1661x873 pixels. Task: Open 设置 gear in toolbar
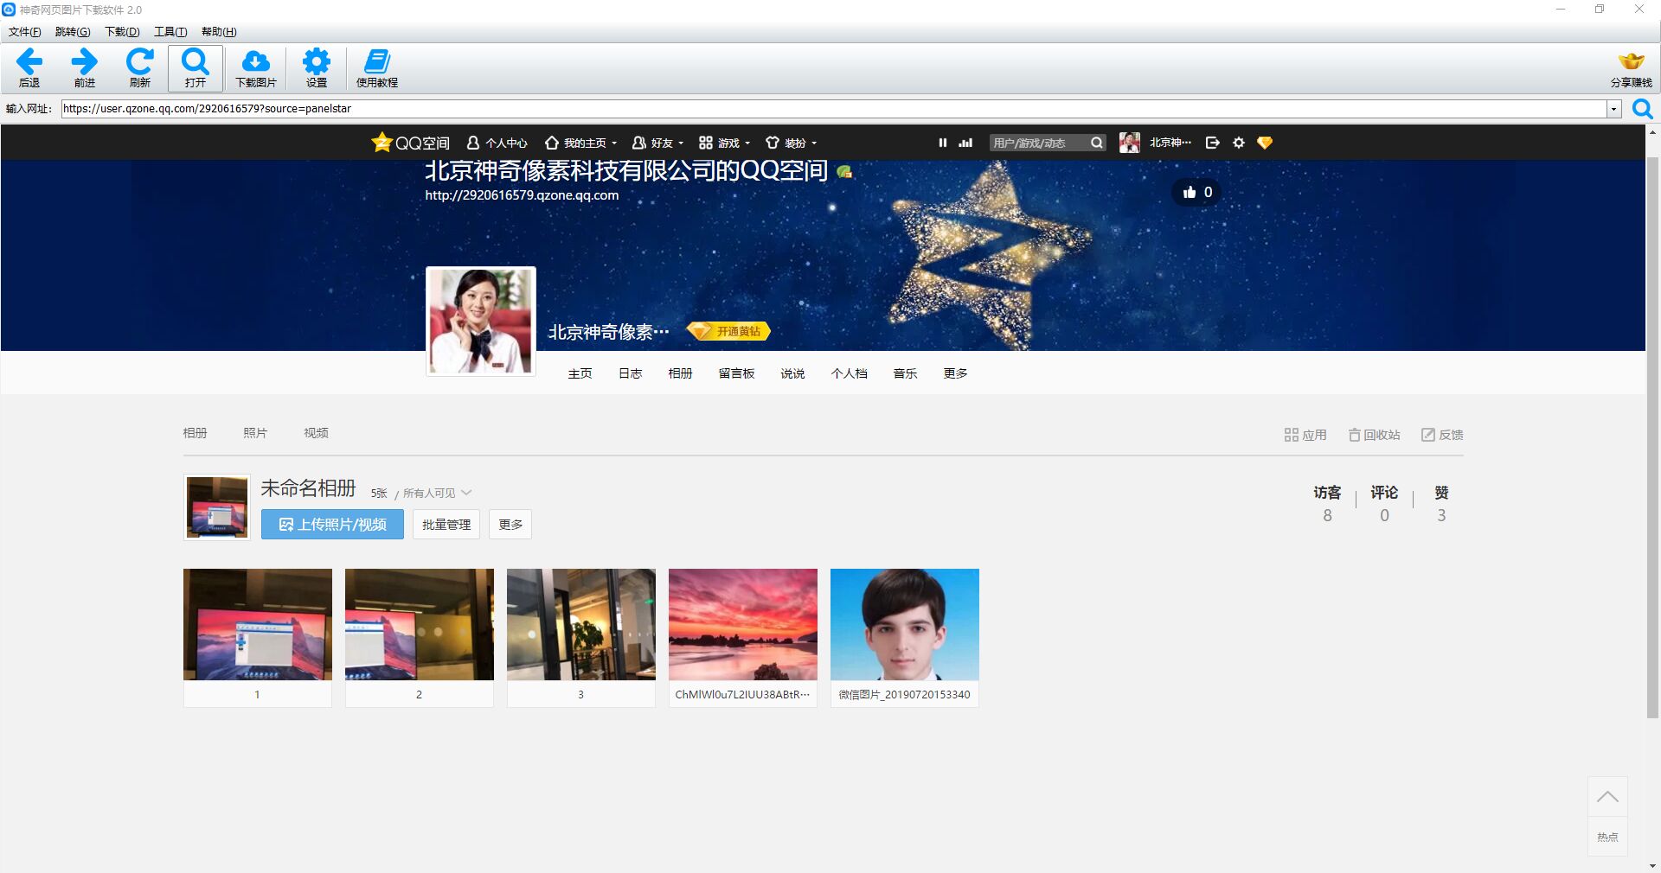[x=317, y=61]
